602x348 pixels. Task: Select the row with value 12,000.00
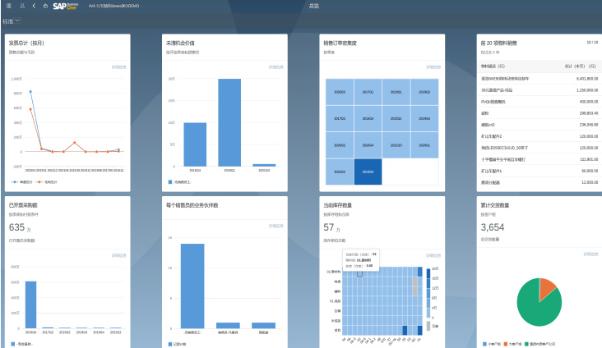pyautogui.click(x=539, y=182)
